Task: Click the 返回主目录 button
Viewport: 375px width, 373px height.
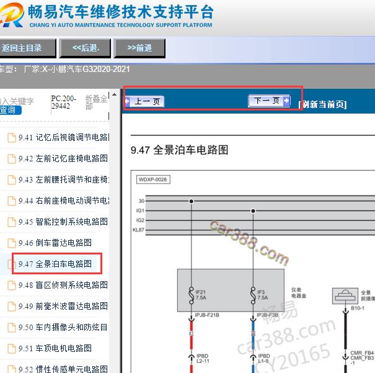Action: 27,48
